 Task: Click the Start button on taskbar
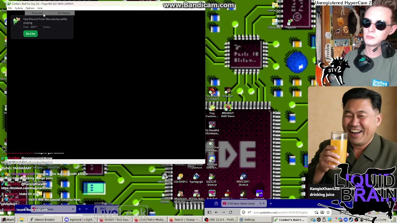point(7,220)
